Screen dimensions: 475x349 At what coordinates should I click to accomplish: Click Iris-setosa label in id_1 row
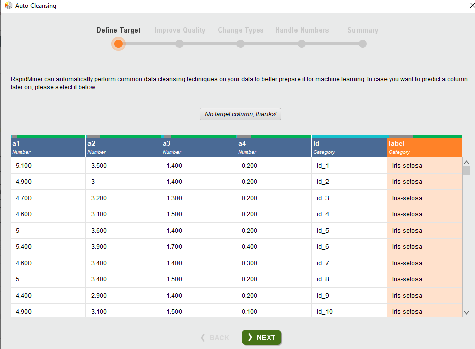(425, 166)
